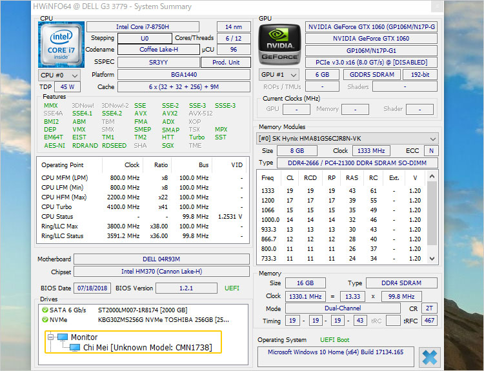The width and height of the screenshot is (484, 371).
Task: Expand the SK Hynix memory module dropdown
Action: (433, 139)
